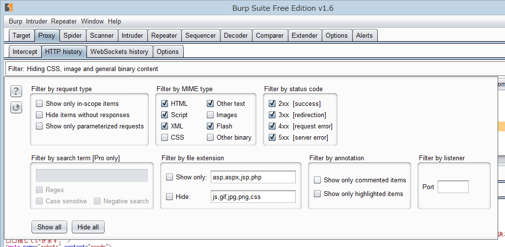The image size is (505, 247).
Task: Toggle the Script MIME type checkbox
Action: 165,115
